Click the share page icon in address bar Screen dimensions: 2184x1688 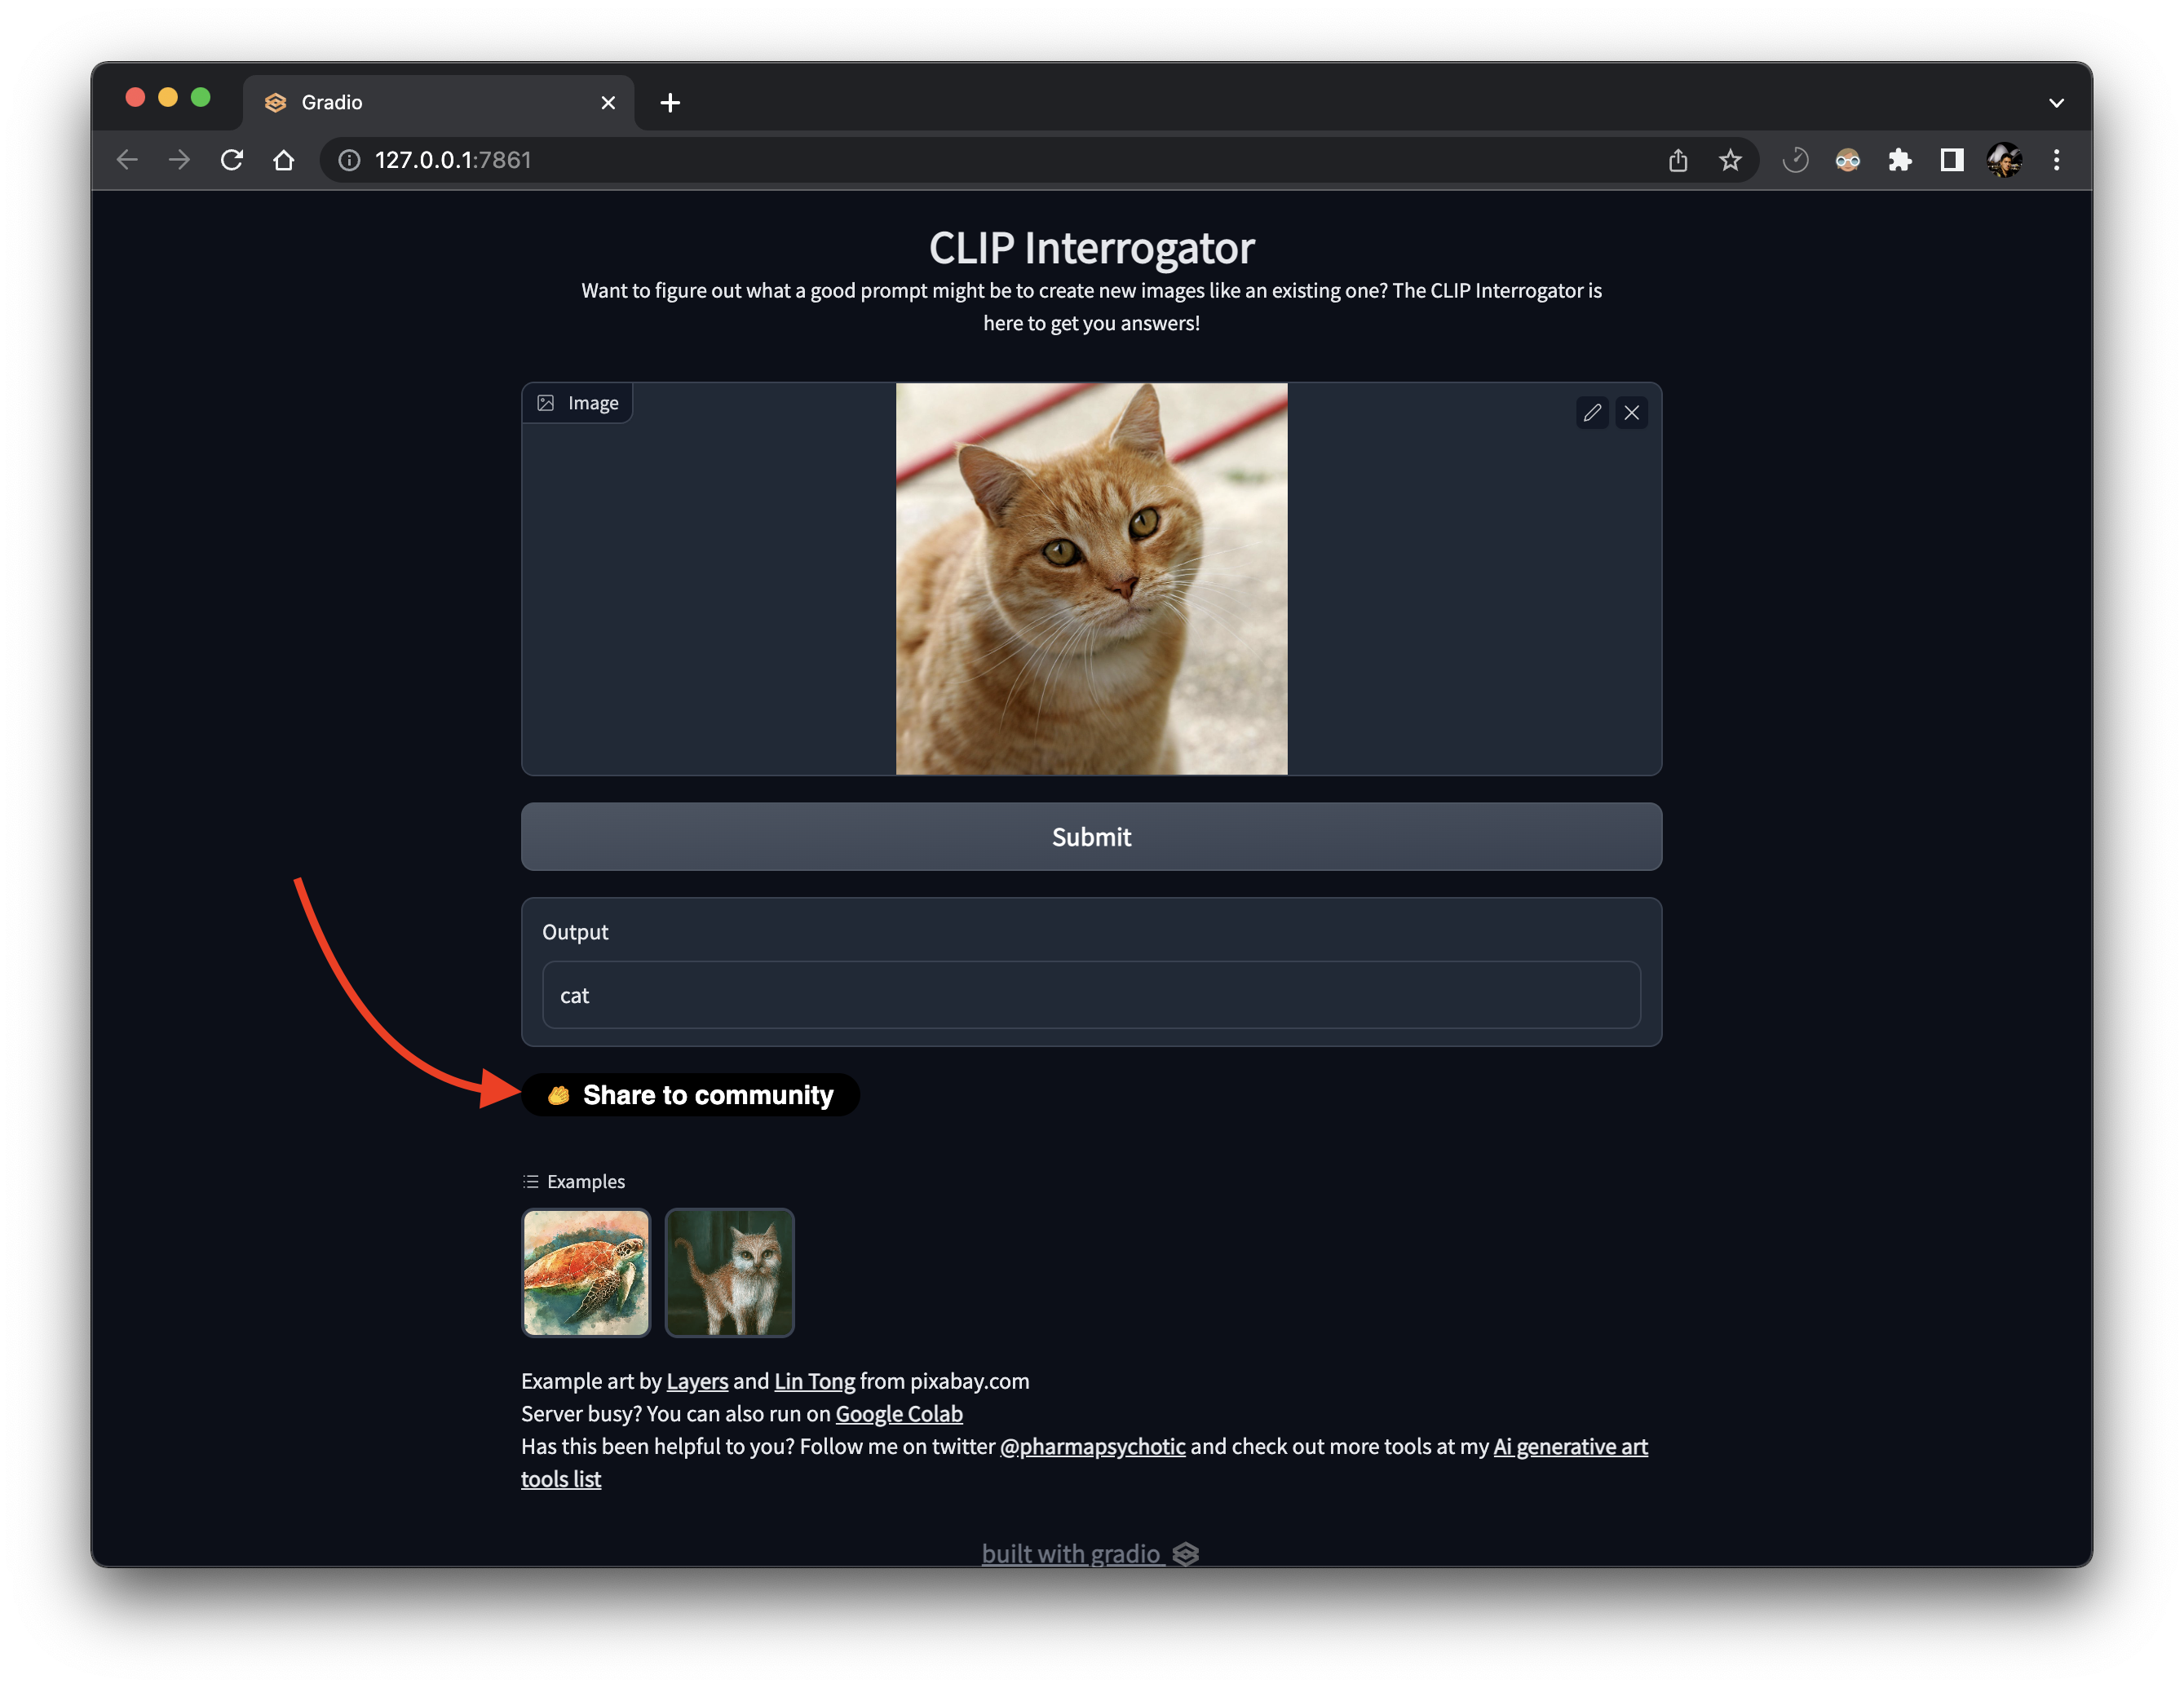(1678, 160)
